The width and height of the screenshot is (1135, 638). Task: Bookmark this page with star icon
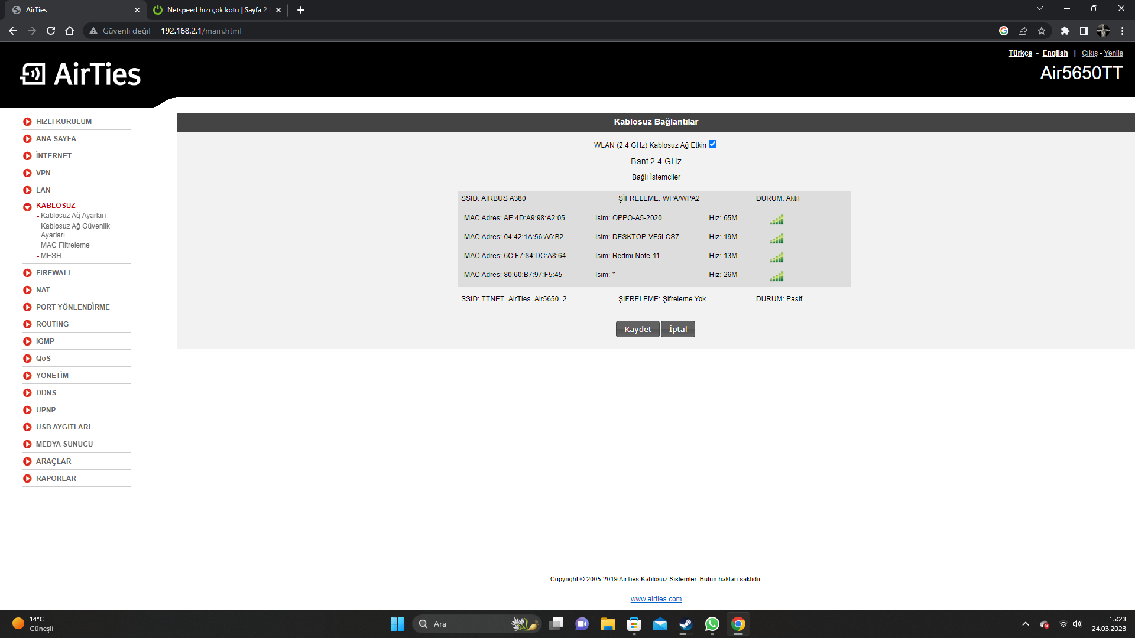click(x=1042, y=31)
